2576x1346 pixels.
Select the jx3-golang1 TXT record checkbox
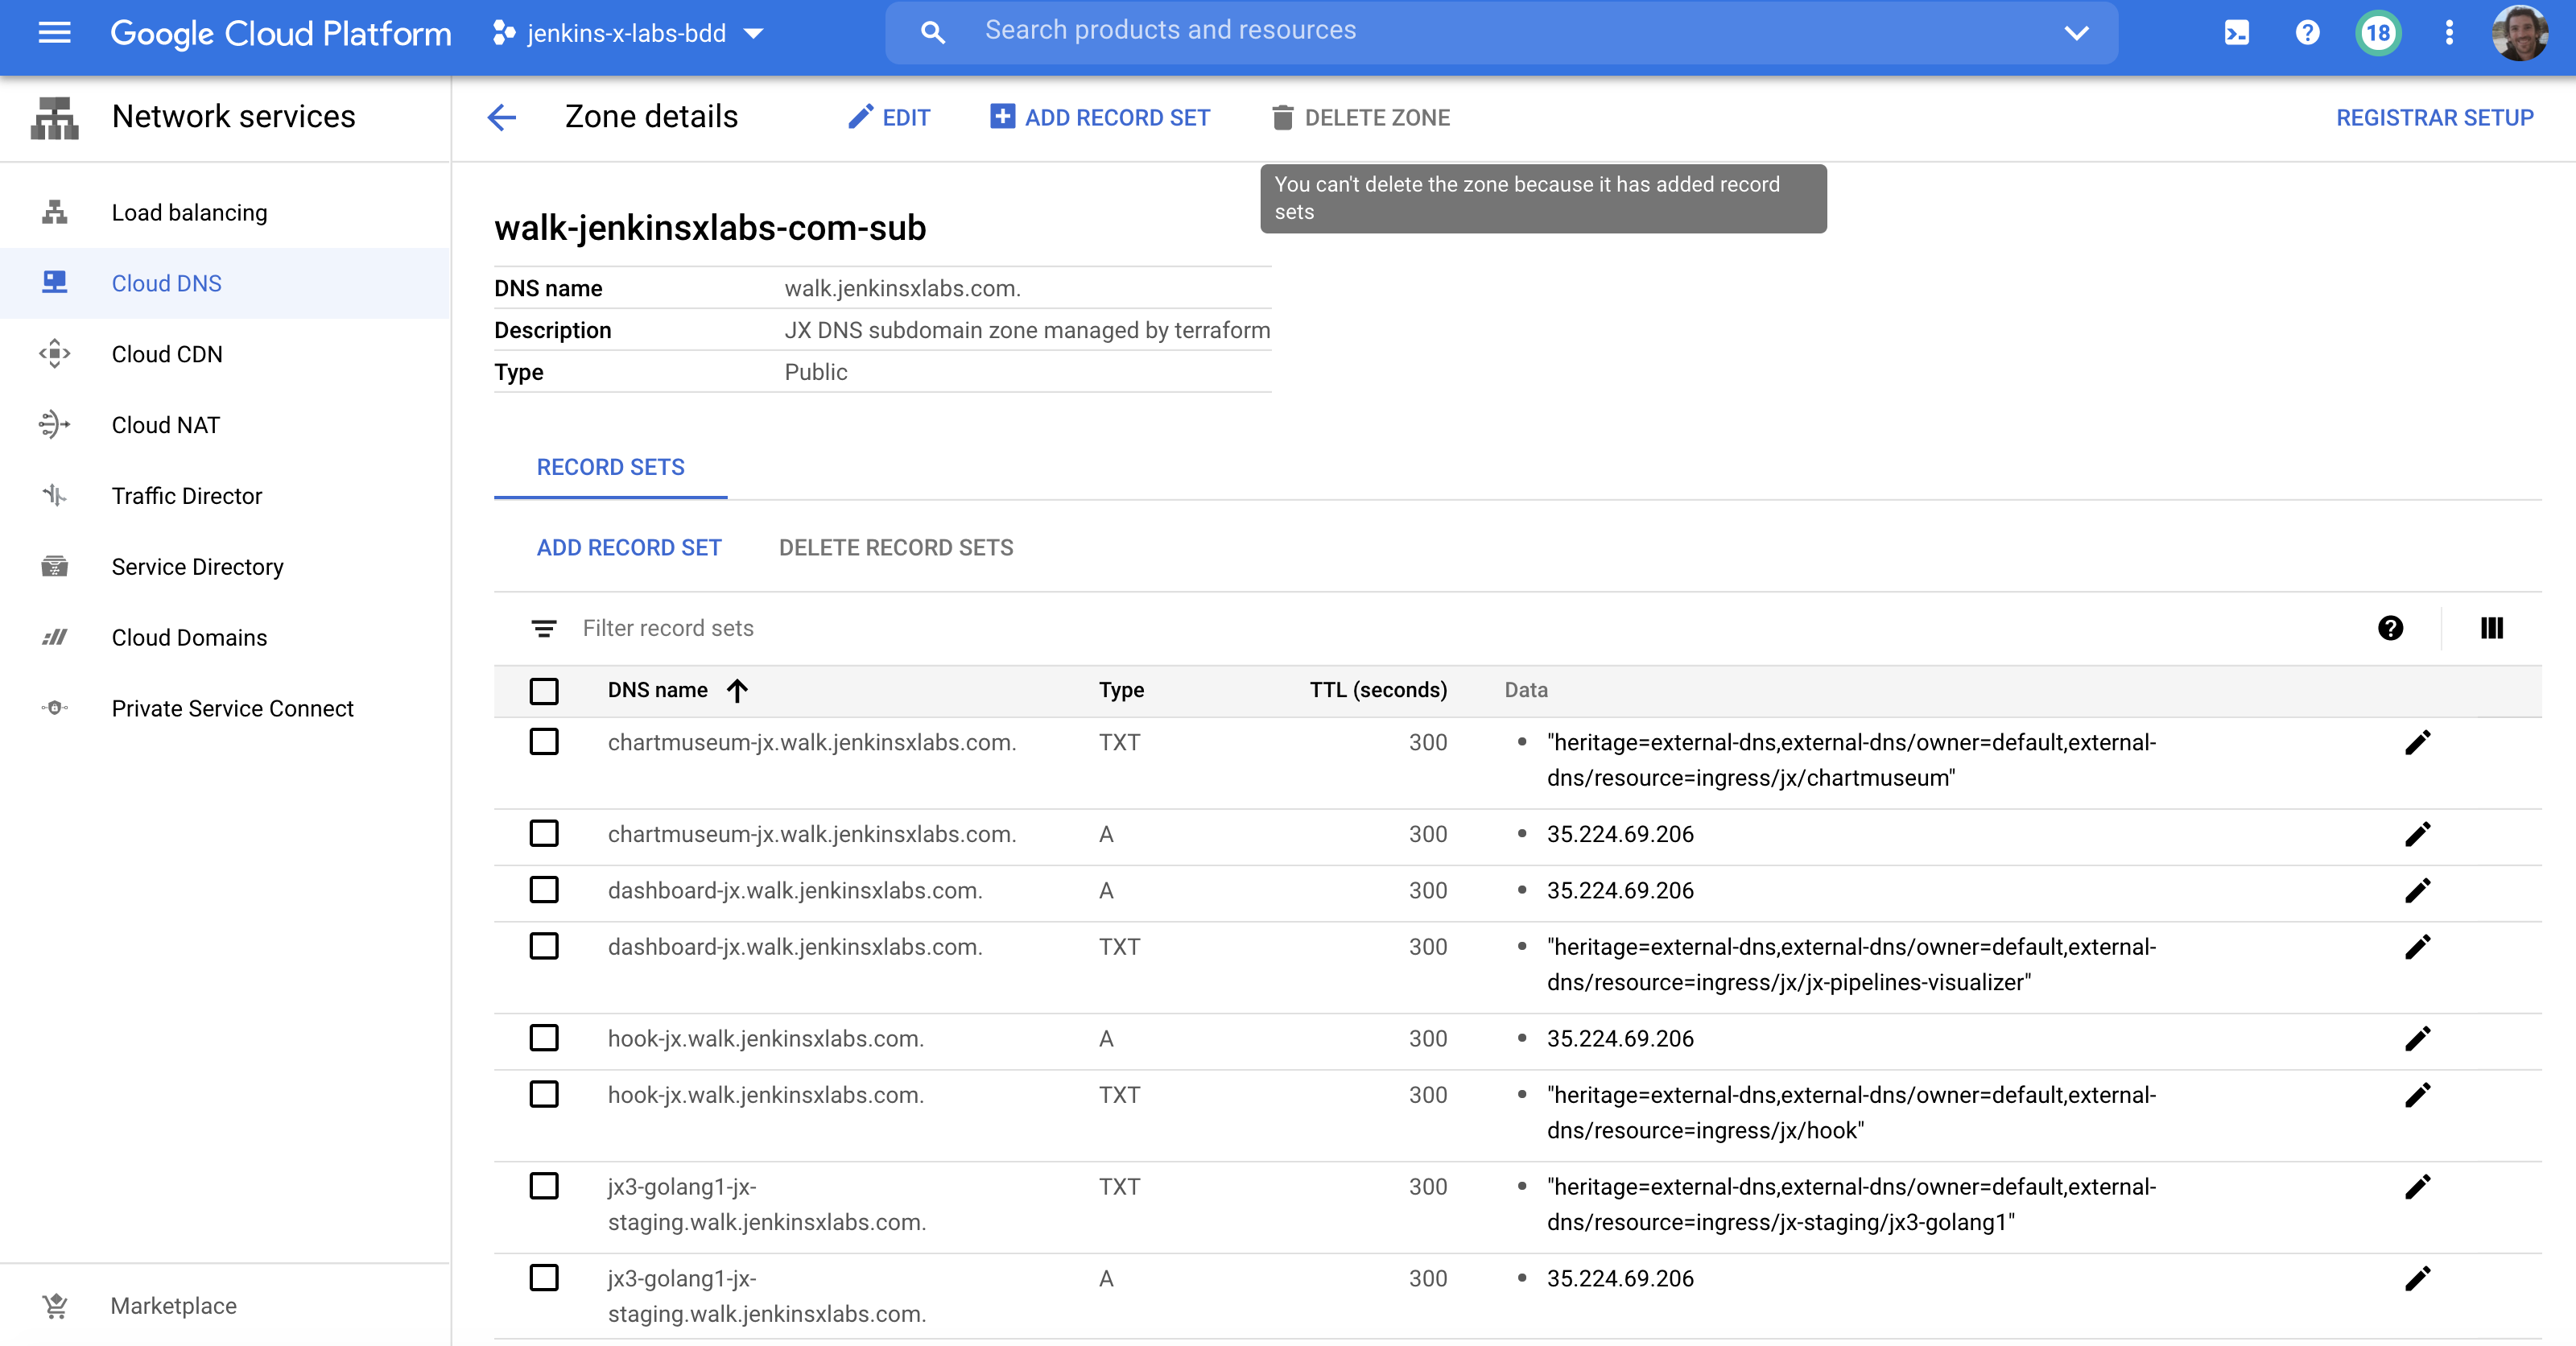point(544,1186)
